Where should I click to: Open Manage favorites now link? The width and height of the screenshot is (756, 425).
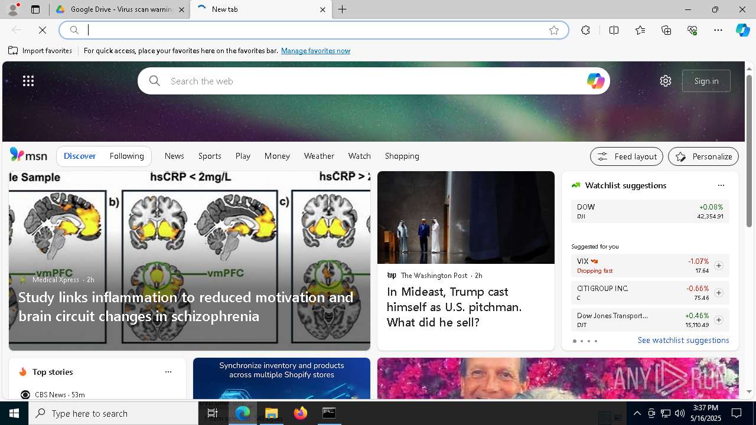[315, 51]
